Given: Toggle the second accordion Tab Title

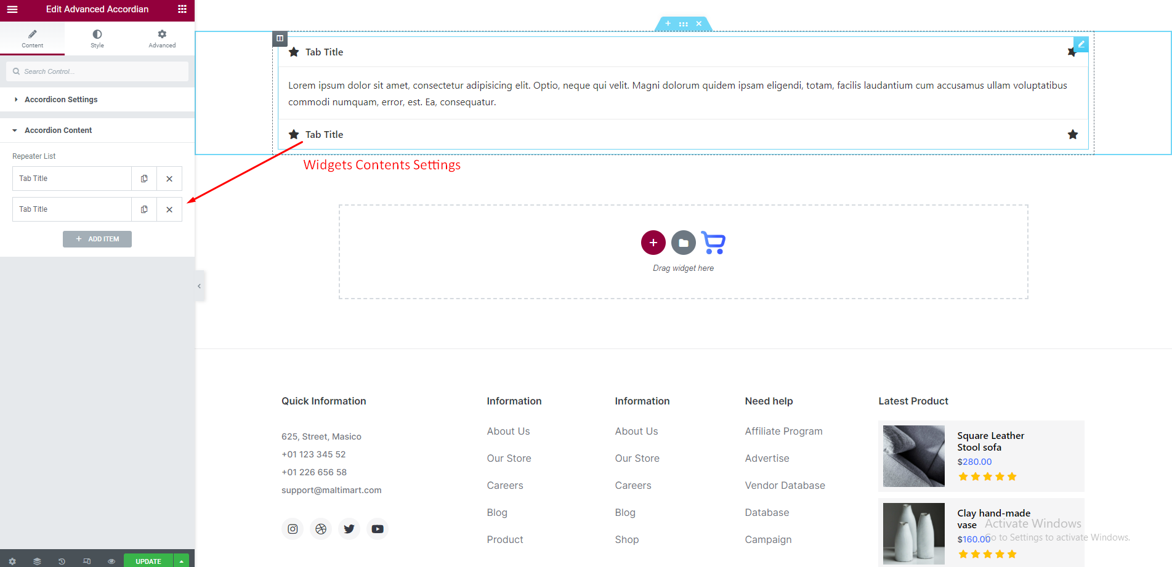Looking at the screenshot, I should click(325, 135).
